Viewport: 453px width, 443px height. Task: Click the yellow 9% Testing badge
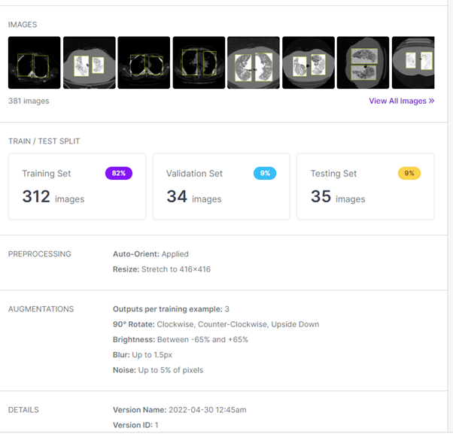[x=409, y=173]
